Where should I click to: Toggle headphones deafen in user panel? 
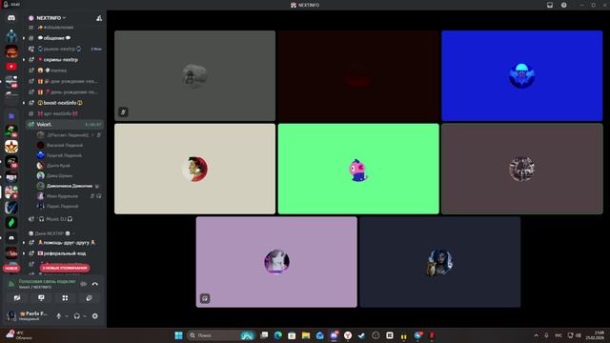coord(76,316)
